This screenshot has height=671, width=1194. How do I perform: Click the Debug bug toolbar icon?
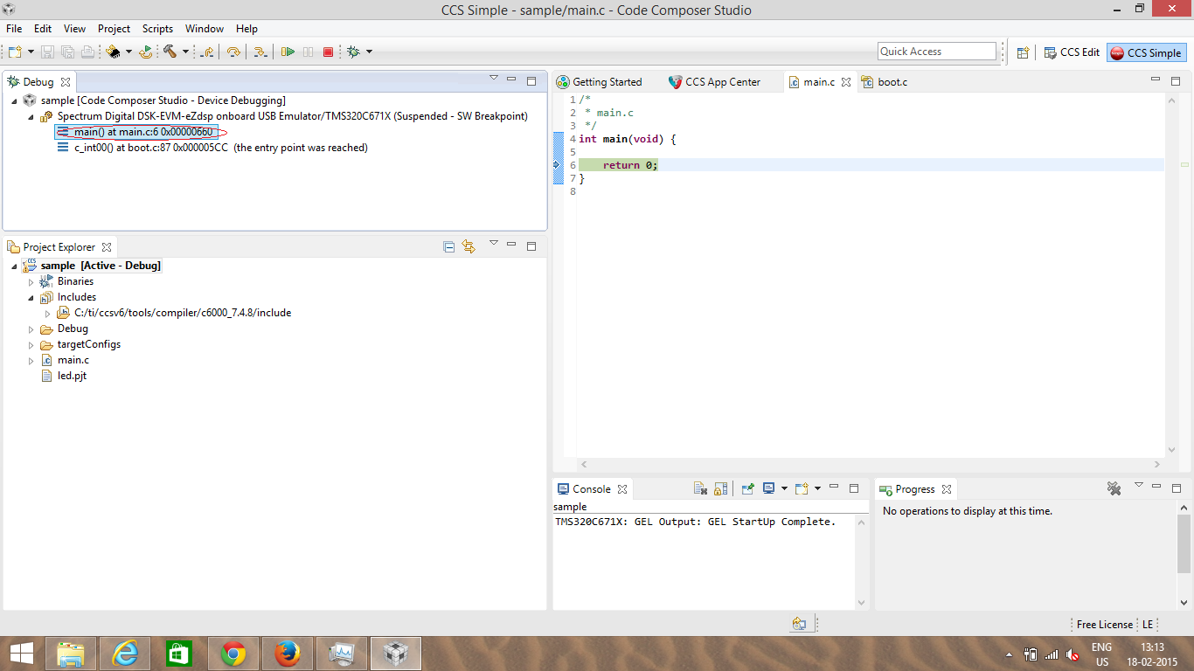tap(354, 52)
